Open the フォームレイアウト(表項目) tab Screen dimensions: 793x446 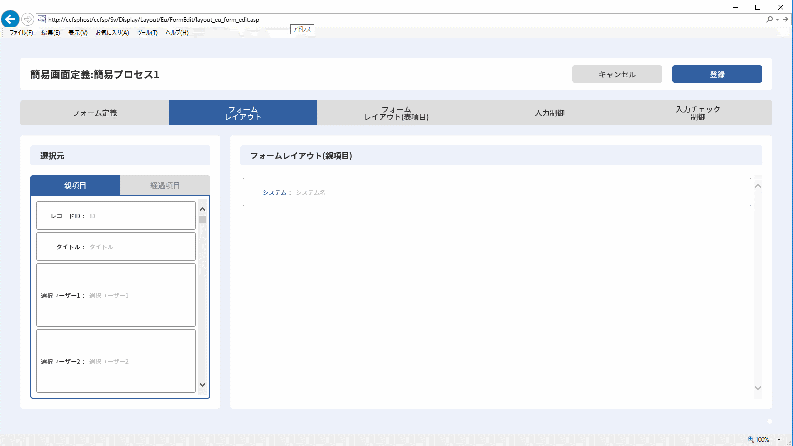click(396, 113)
